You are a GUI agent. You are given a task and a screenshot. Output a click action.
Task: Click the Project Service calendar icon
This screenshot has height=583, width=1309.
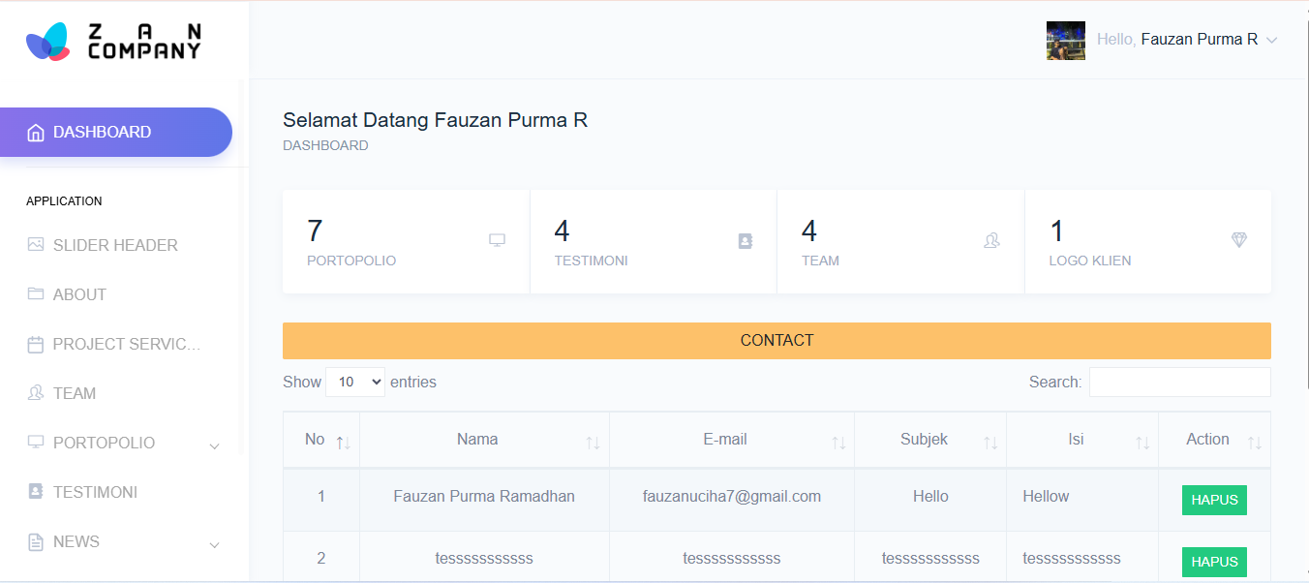point(36,344)
